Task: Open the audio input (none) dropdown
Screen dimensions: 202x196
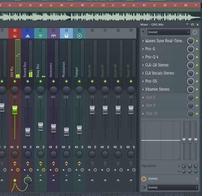Action: [x=168, y=32]
